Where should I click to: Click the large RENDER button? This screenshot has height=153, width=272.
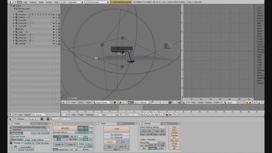click(x=65, y=128)
